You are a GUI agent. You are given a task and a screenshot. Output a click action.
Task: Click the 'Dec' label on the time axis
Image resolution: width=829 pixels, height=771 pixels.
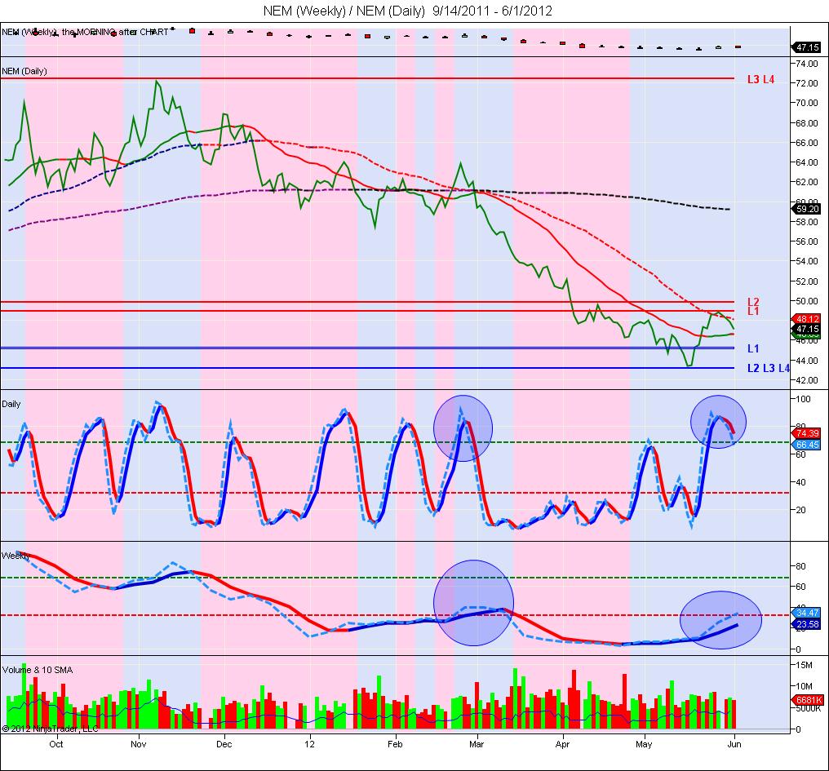pyautogui.click(x=224, y=744)
